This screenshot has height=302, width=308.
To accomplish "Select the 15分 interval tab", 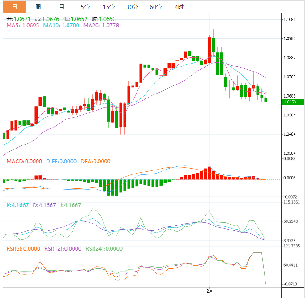I will click(108, 7).
